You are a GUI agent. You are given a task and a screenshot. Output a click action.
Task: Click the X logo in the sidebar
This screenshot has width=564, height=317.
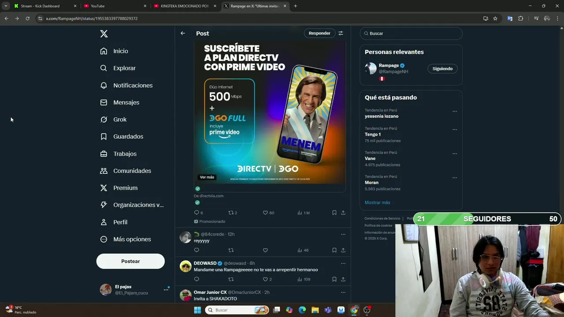click(104, 34)
